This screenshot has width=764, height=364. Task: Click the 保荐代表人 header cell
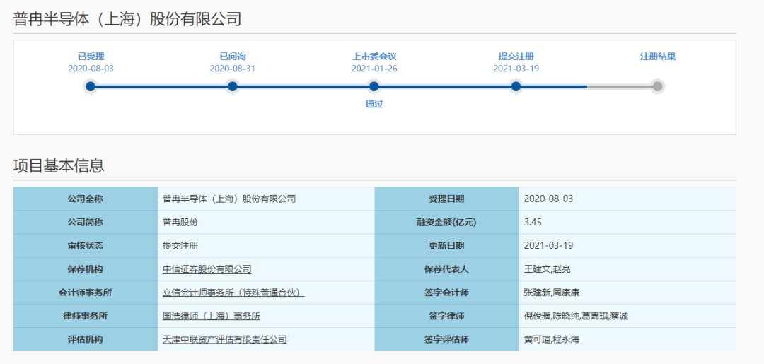447,269
